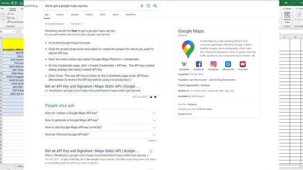Click the Jens Eilstrup Rasmussen link
The height and width of the screenshot is (170, 303).
[222, 80]
